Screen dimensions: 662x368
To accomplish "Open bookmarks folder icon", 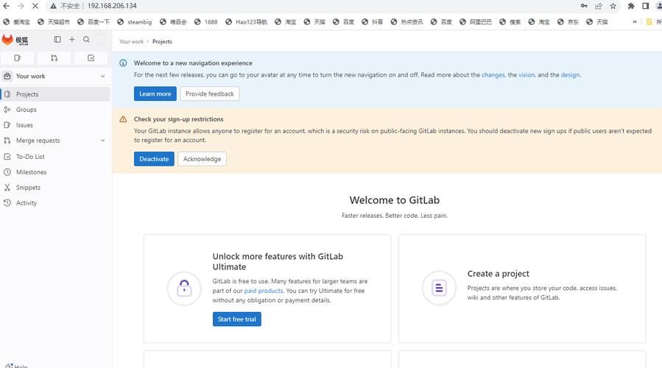I will [649, 22].
